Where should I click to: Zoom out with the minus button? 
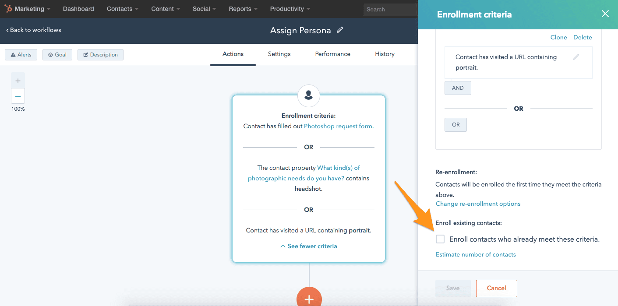point(18,96)
